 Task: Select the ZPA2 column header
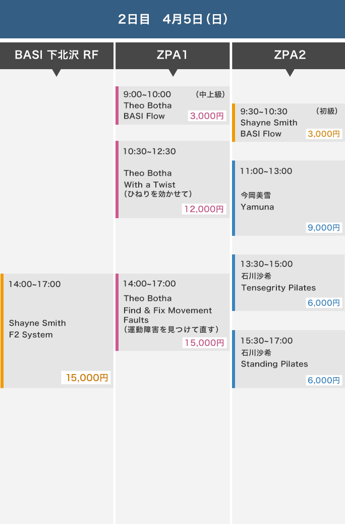coord(290,55)
